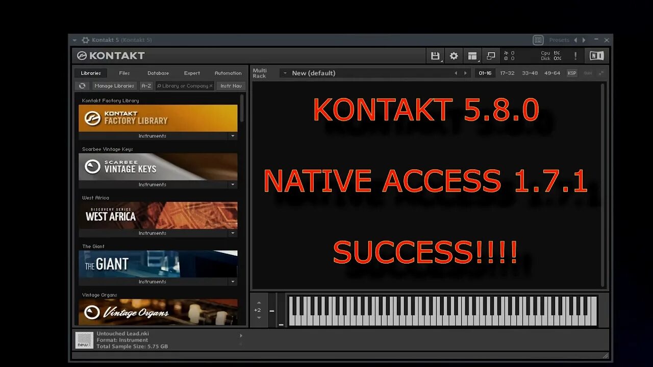Select rack page 01-16

click(x=485, y=73)
